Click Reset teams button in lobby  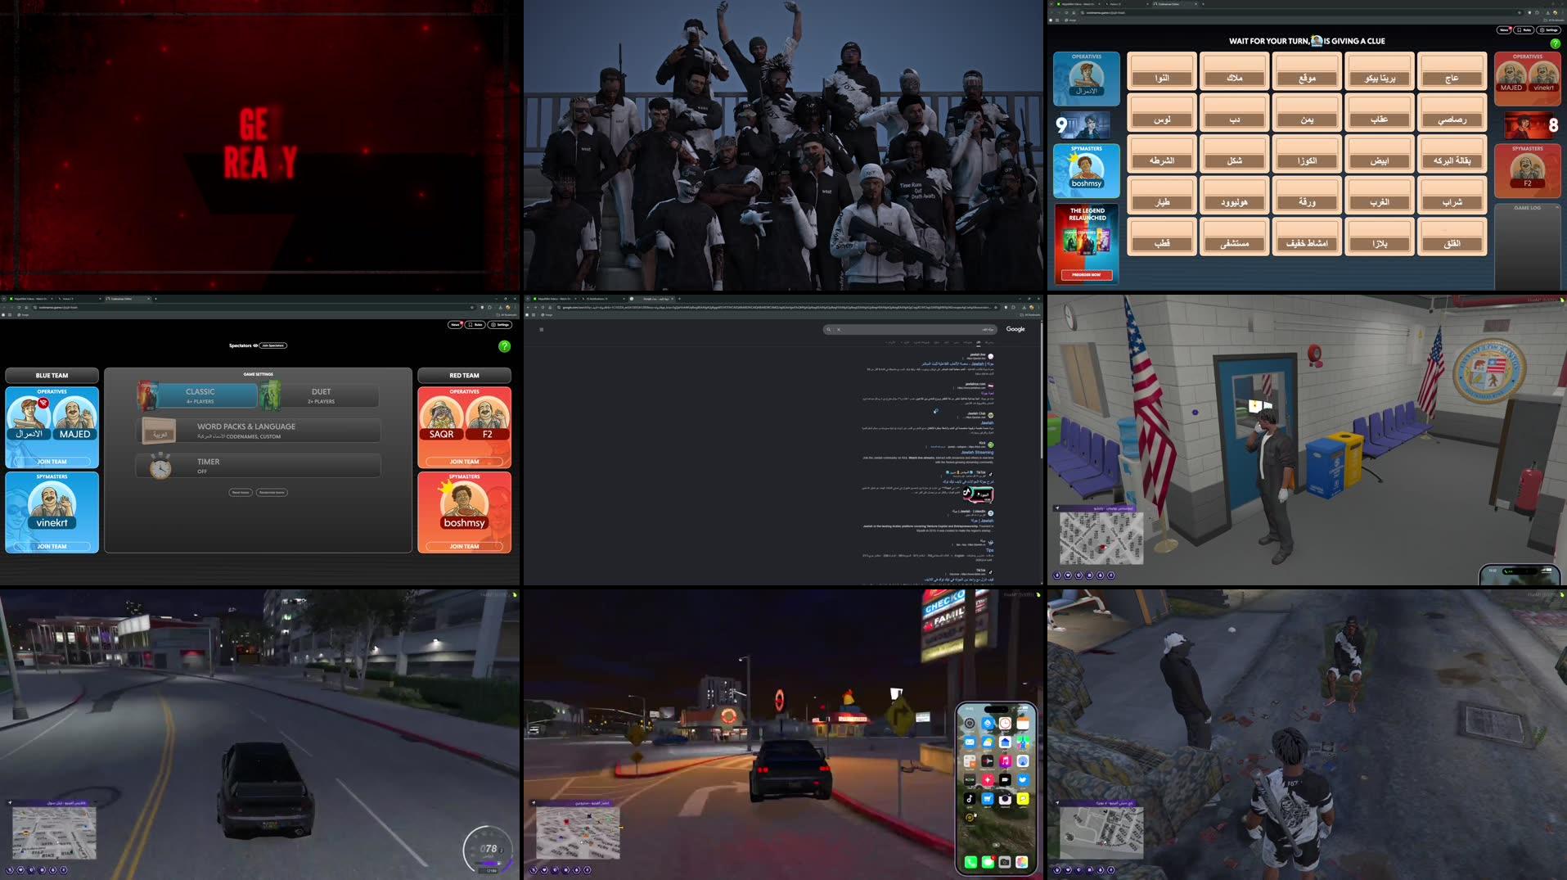click(241, 493)
